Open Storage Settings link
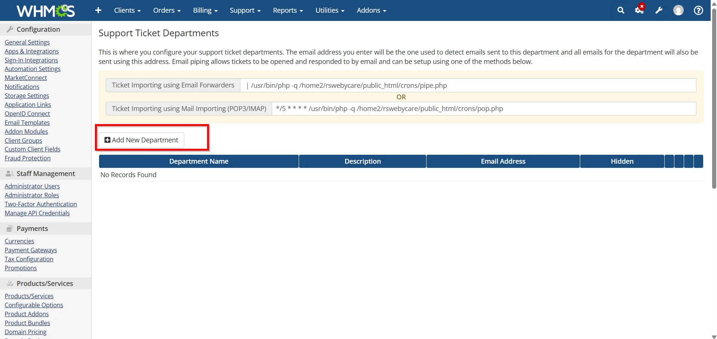The width and height of the screenshot is (717, 339). click(x=27, y=96)
